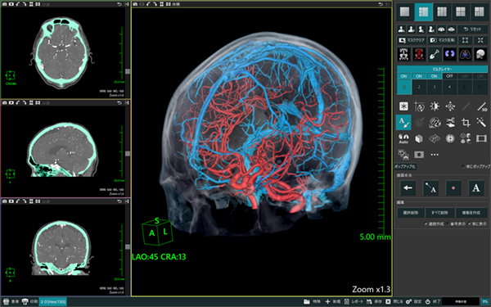Image resolution: width=491 pixels, height=307 pixels.
Task: Select the 3x3 grid layout
Action: (460, 11)
